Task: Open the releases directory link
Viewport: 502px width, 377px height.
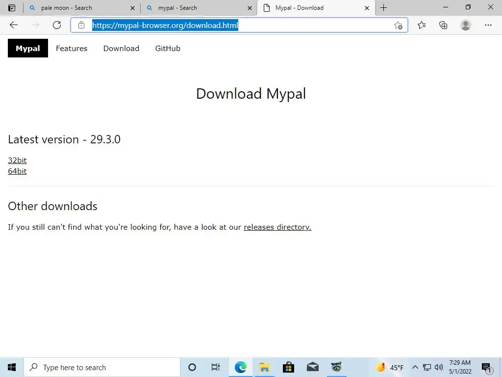Action: (x=277, y=227)
